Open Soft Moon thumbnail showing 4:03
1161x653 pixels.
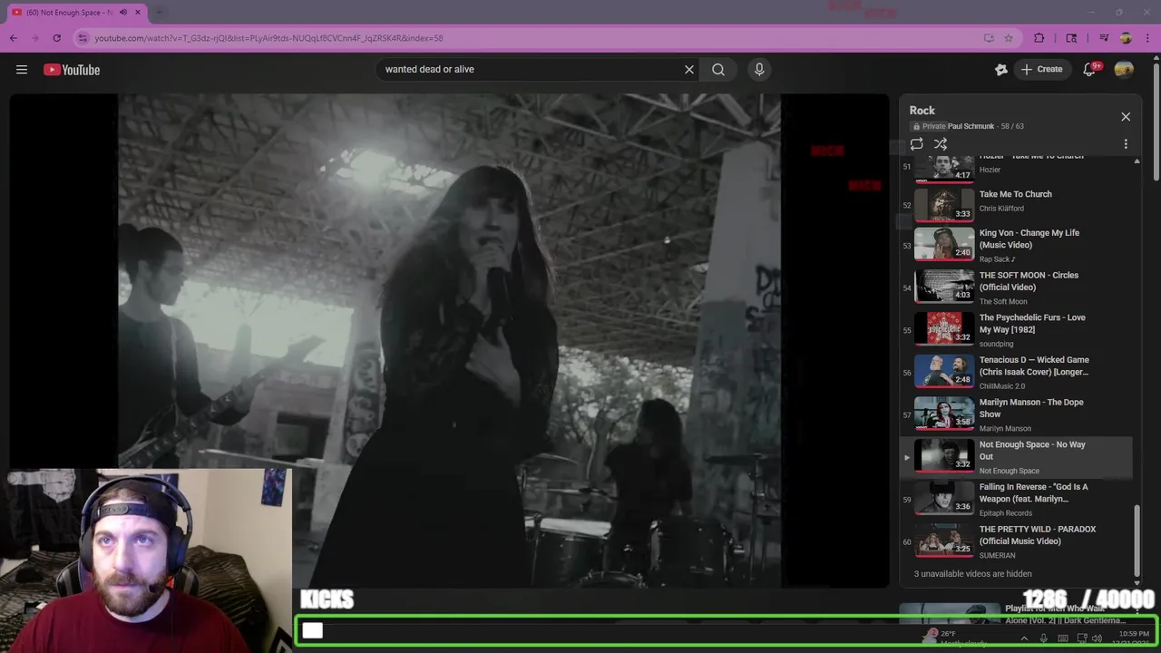[x=944, y=286]
